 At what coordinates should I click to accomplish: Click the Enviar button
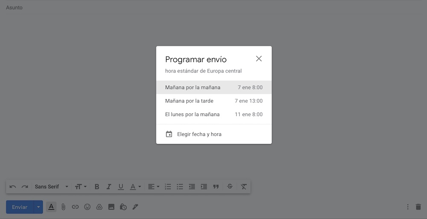point(20,207)
